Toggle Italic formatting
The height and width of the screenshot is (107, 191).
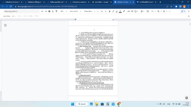click(113, 11)
